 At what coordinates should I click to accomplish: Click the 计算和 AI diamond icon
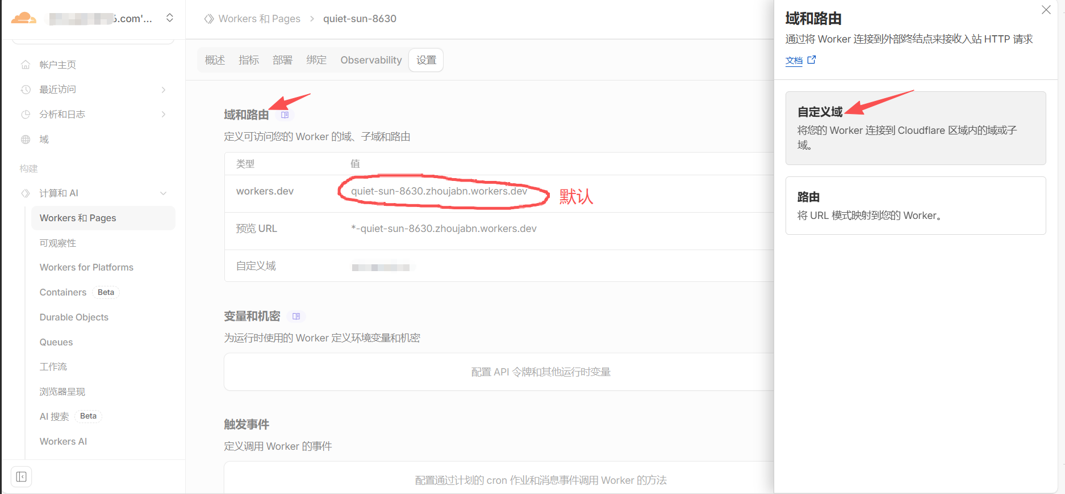click(26, 193)
